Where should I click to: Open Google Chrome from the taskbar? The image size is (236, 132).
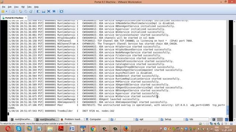point(93,129)
